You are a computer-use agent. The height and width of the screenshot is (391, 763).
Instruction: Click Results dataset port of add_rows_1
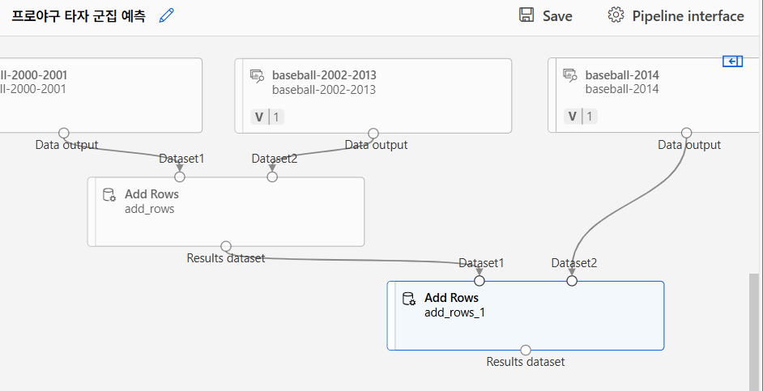click(526, 351)
